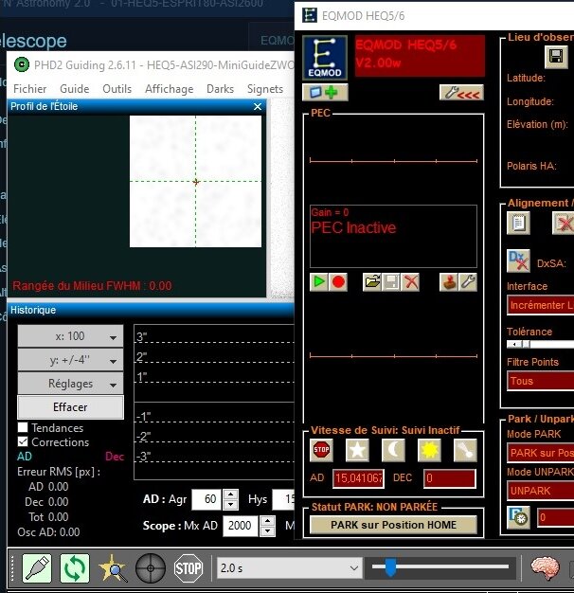
Task: Click the Mx AD 2000 input field
Action: tap(241, 526)
